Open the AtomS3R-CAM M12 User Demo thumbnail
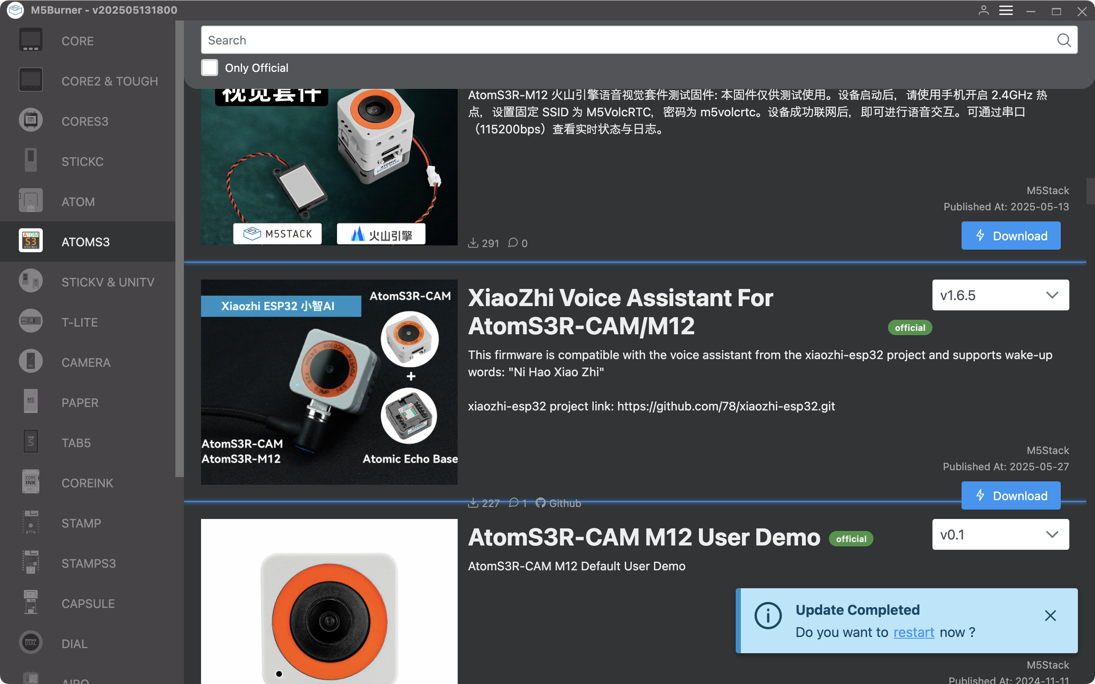This screenshot has height=684, width=1095. 329,601
